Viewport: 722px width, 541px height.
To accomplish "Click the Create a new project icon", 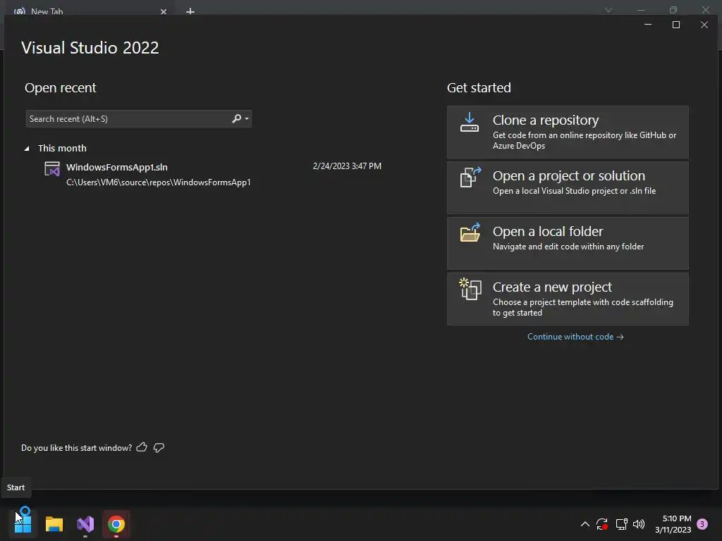I will [x=470, y=289].
